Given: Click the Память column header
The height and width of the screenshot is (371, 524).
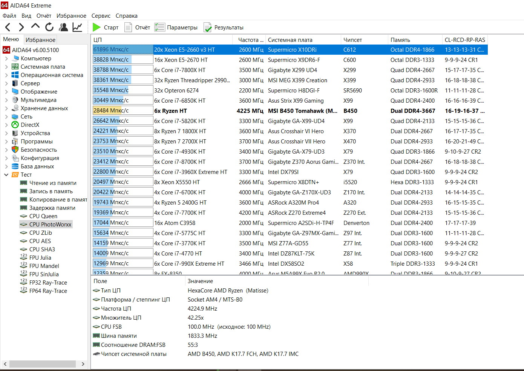Looking at the screenshot, I should click(x=415, y=40).
